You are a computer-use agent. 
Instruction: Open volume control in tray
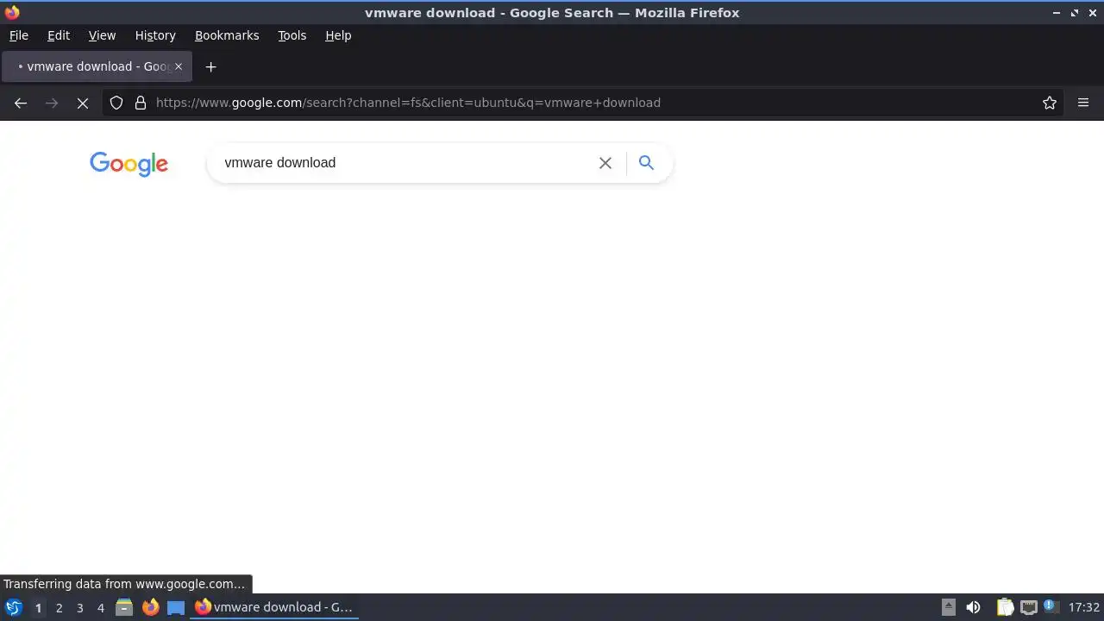click(974, 607)
